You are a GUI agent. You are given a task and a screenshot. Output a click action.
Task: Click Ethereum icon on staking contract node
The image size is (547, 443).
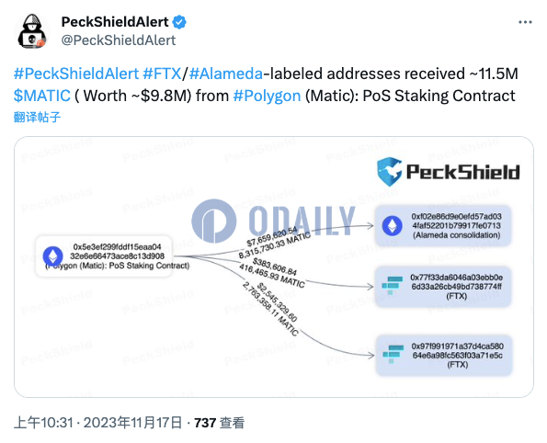click(x=52, y=256)
